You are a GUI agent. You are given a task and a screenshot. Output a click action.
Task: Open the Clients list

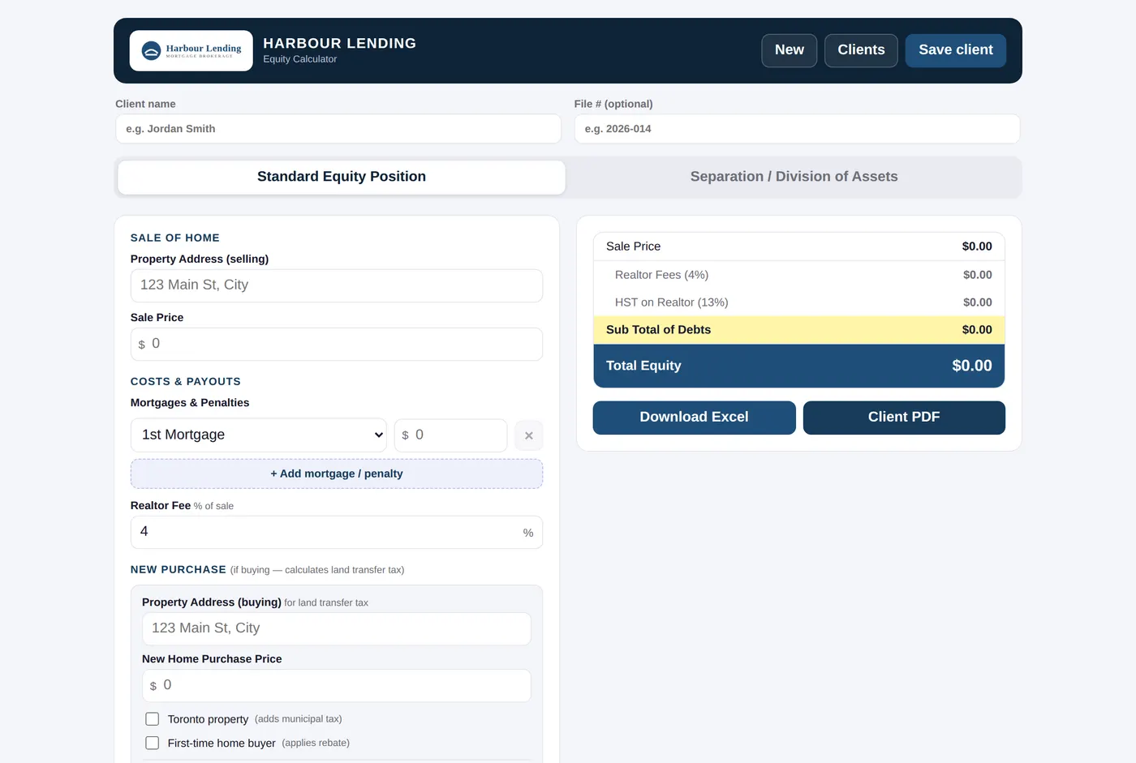pyautogui.click(x=861, y=50)
